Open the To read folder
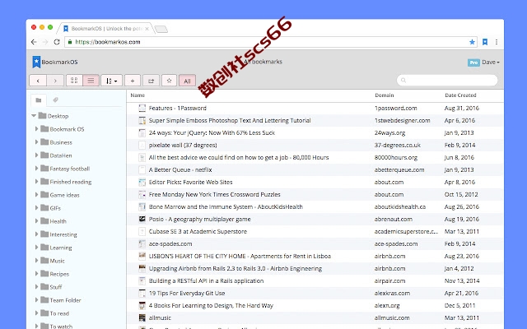The image size is (527, 329). [55, 313]
